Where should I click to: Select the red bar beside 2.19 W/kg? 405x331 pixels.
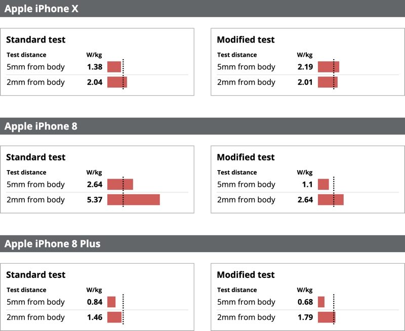pyautogui.click(x=328, y=67)
